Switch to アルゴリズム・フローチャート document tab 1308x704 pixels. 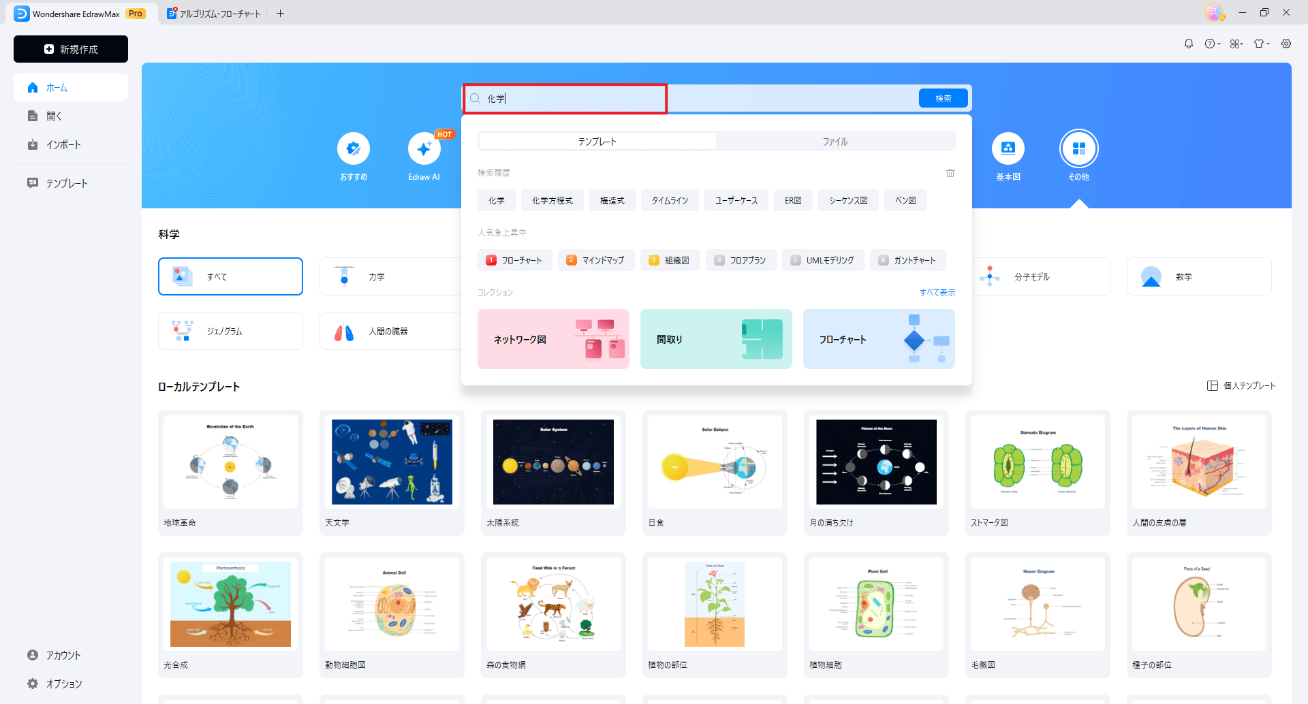(x=214, y=13)
